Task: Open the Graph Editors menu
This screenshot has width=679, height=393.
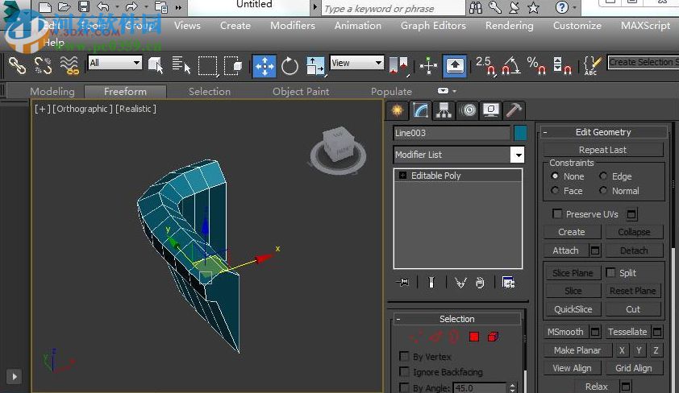Action: coord(433,26)
